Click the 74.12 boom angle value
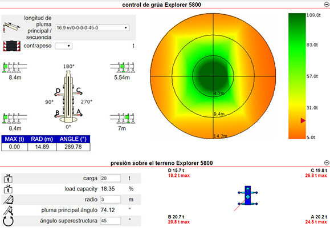The height and width of the screenshot is (231, 330). [x=108, y=210]
